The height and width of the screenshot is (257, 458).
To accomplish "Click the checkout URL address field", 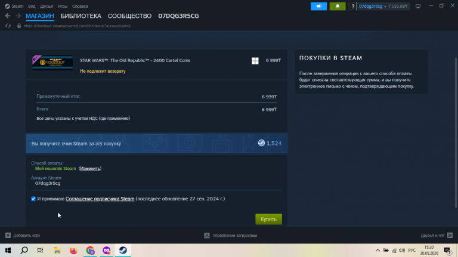I will click(77, 26).
